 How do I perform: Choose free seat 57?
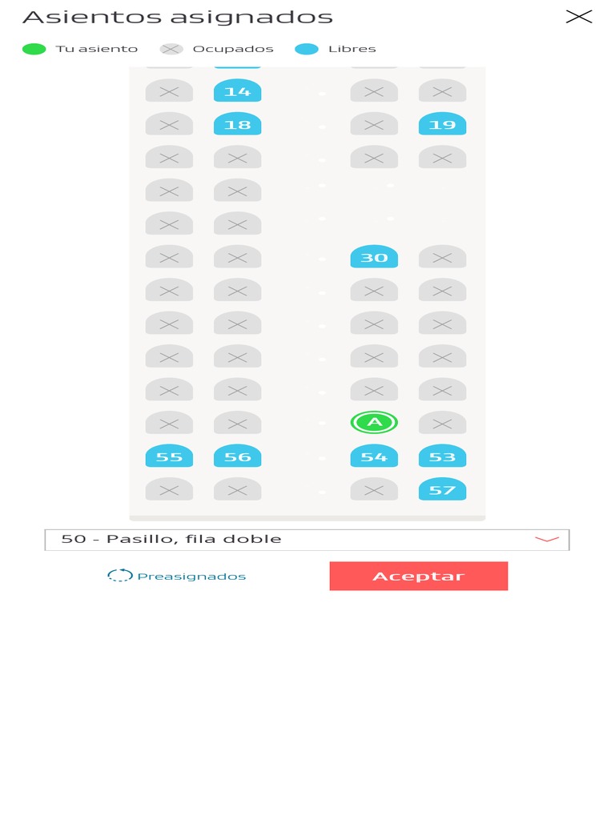[442, 489]
